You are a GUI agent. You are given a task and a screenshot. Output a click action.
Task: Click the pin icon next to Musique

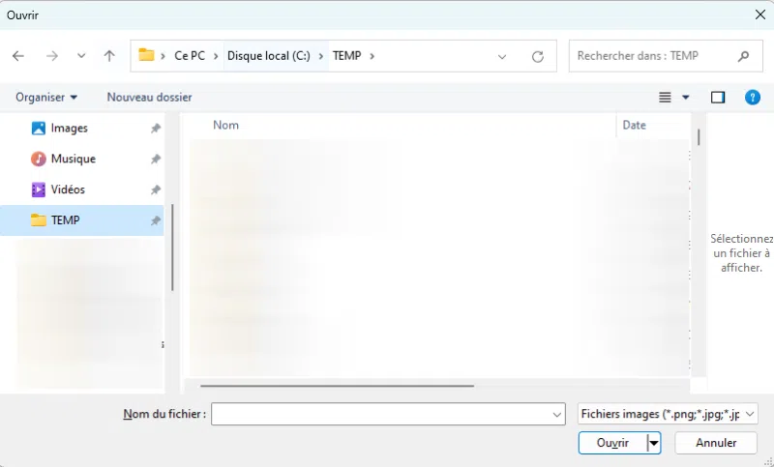coord(156,159)
